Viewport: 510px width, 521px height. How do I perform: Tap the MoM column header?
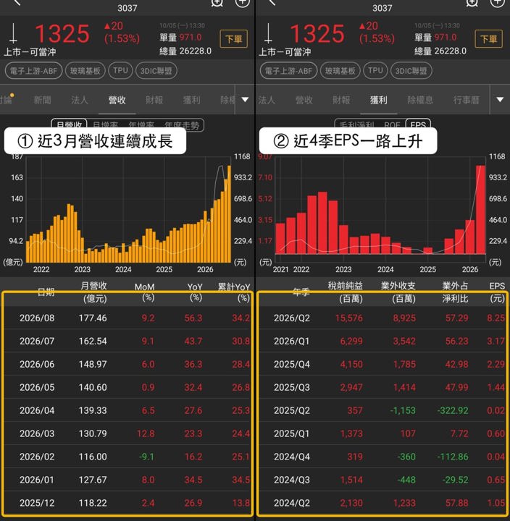tap(145, 292)
